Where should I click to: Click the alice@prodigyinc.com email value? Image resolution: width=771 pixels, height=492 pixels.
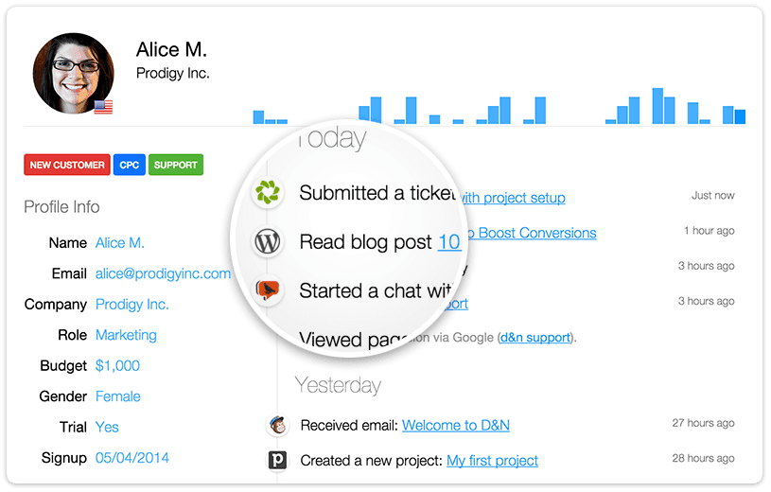[x=163, y=273]
